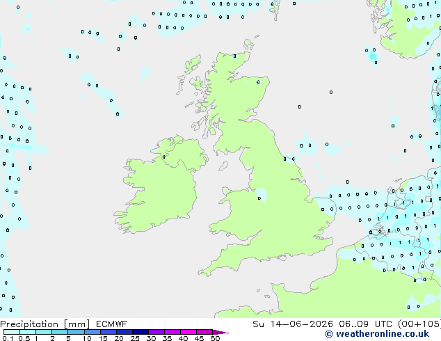This screenshot has width=441, height=341.
Task: Click the legend value "25"
Action: 135,338
